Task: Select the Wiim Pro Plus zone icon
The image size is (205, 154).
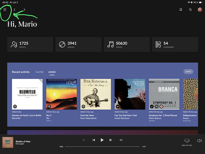Action: (187, 141)
